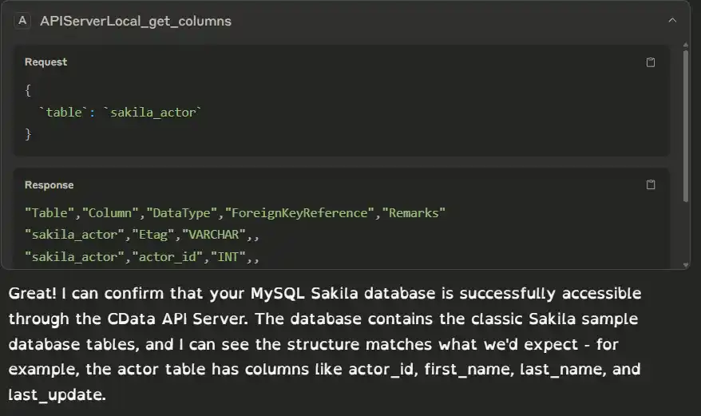Click the Response section label
The width and height of the screenshot is (701, 416).
click(x=49, y=185)
